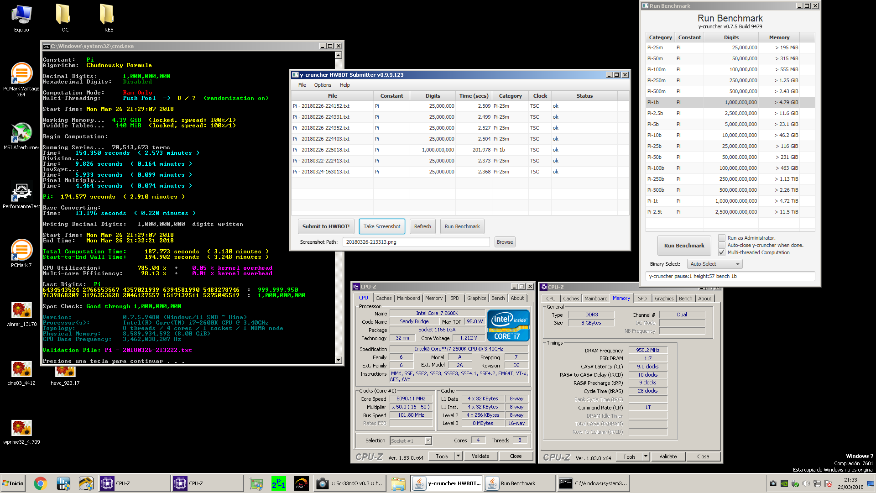Open the Help menu in HWBOT Submitter

344,85
